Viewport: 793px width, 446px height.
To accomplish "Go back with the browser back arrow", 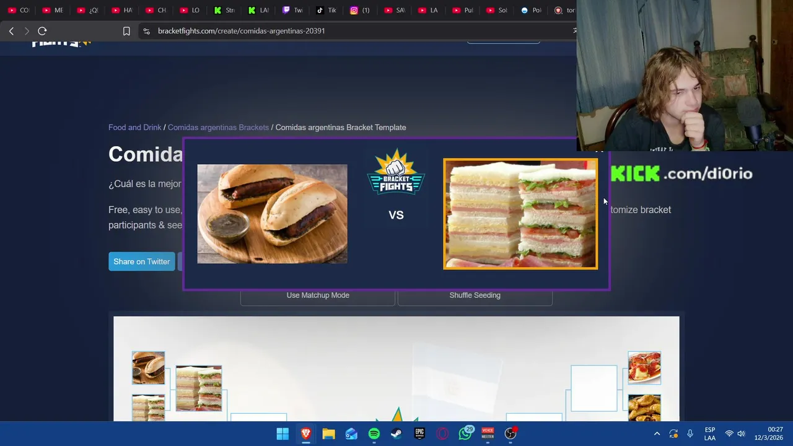I will (11, 31).
